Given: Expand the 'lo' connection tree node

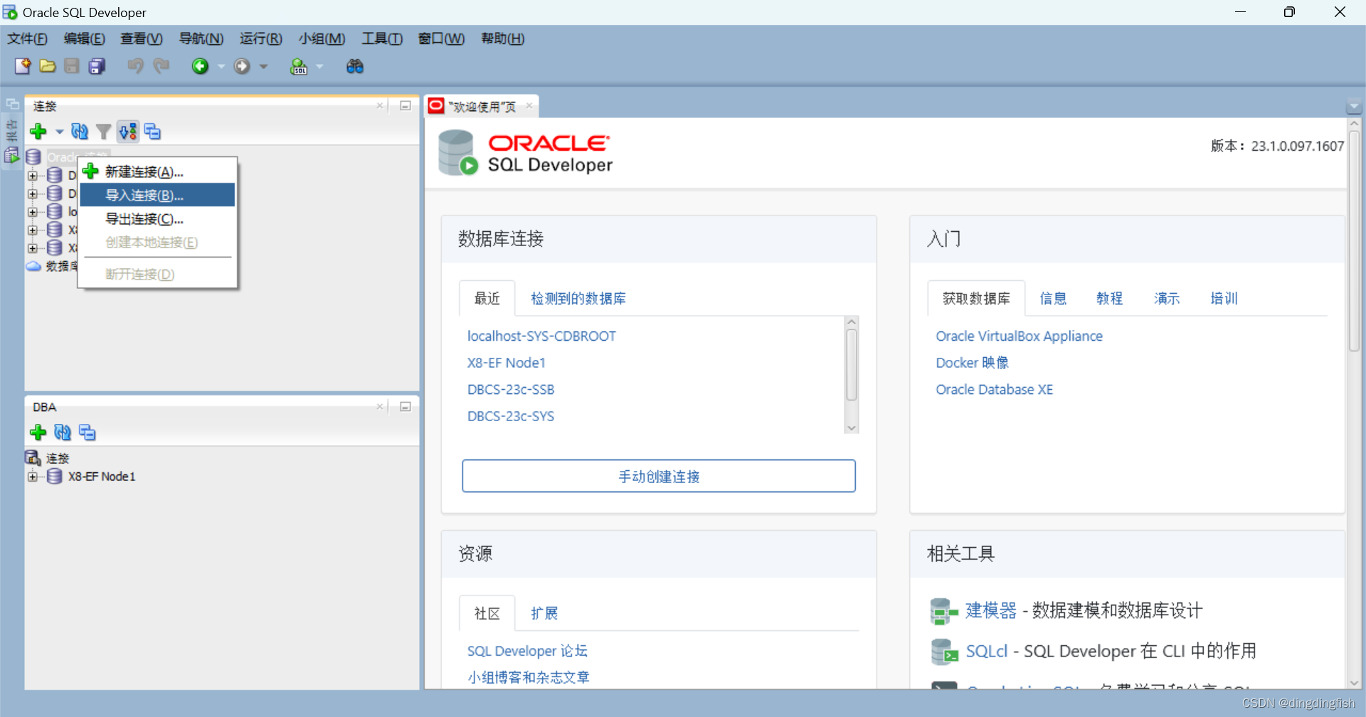Looking at the screenshot, I should click(33, 212).
